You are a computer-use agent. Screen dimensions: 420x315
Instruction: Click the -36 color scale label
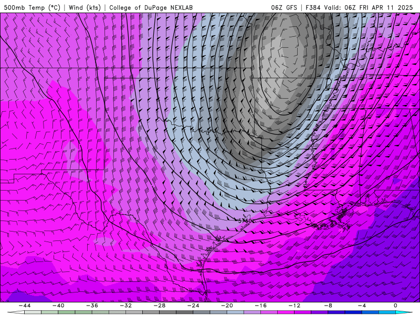click(x=92, y=306)
